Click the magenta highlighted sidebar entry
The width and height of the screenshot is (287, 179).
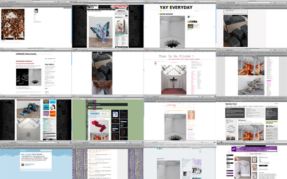click(x=269, y=81)
